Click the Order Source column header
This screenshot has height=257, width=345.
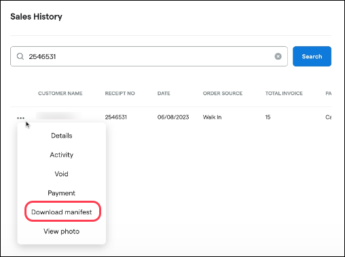(223, 94)
